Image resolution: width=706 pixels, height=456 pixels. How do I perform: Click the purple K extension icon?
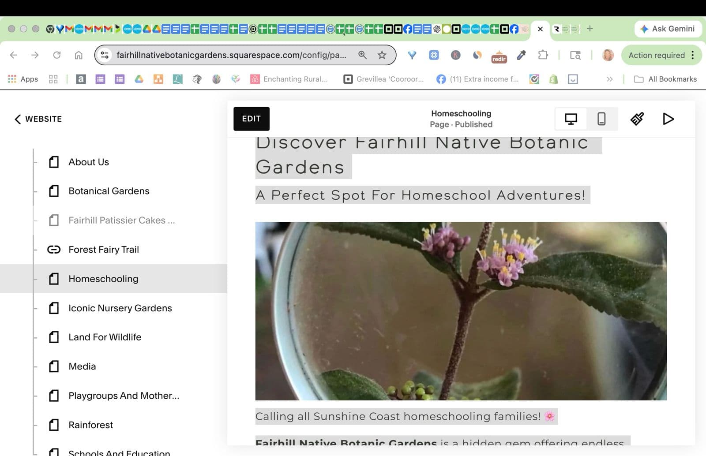coord(456,55)
